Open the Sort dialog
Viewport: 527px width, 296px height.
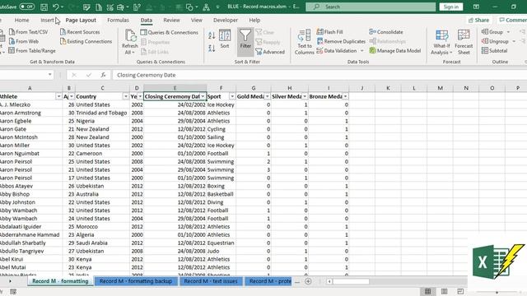[225, 39]
